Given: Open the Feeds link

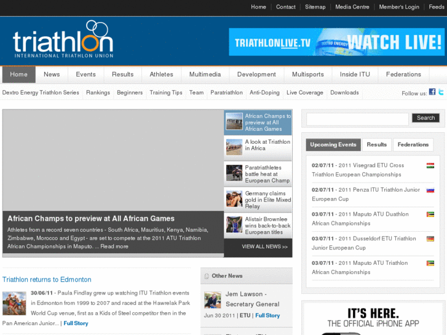Looking at the screenshot, I should (437, 7).
